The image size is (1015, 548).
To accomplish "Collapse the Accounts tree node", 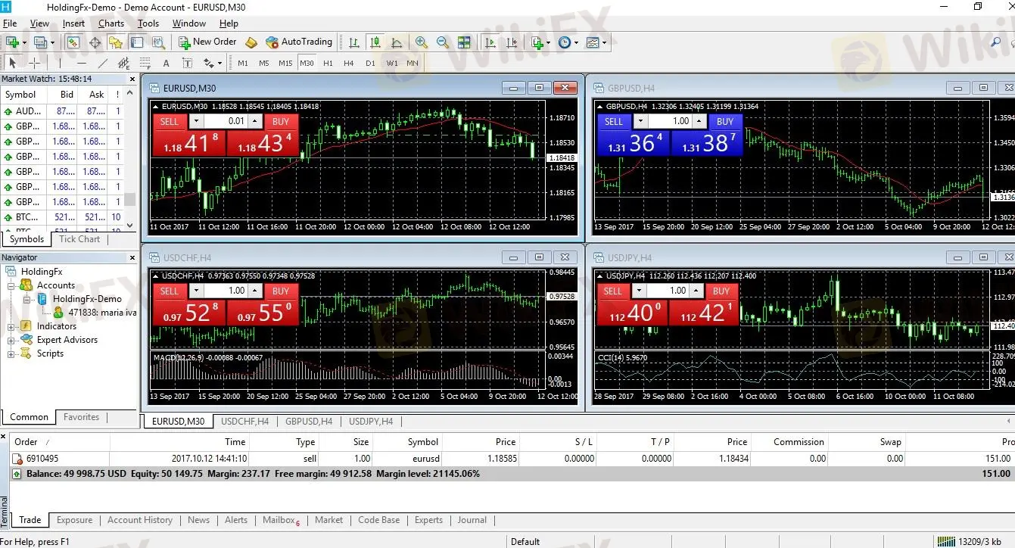I will pos(11,285).
